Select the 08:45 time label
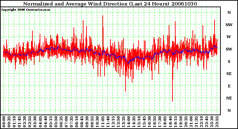Viewport: 238px width, 129px height. point(82,122)
